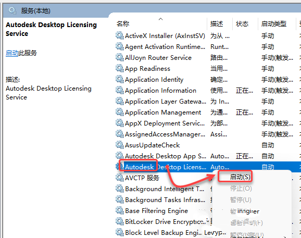Select the Agent Activation Runtime service
This screenshot has width=301, height=238.
[x=208, y=47]
